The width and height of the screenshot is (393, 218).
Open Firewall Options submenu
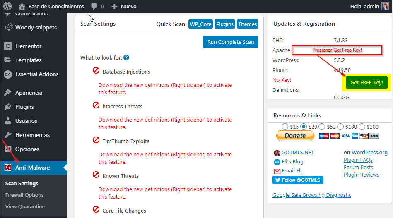pyautogui.click(x=24, y=195)
